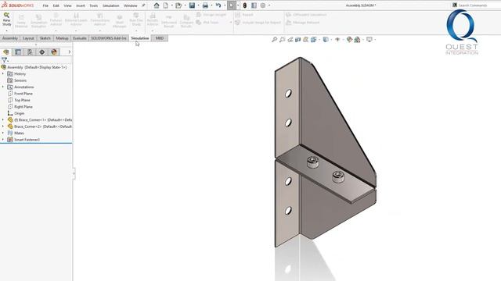This screenshot has height=281, width=501.
Task: Open the Home (Welcome) icon
Action: pos(157,5)
